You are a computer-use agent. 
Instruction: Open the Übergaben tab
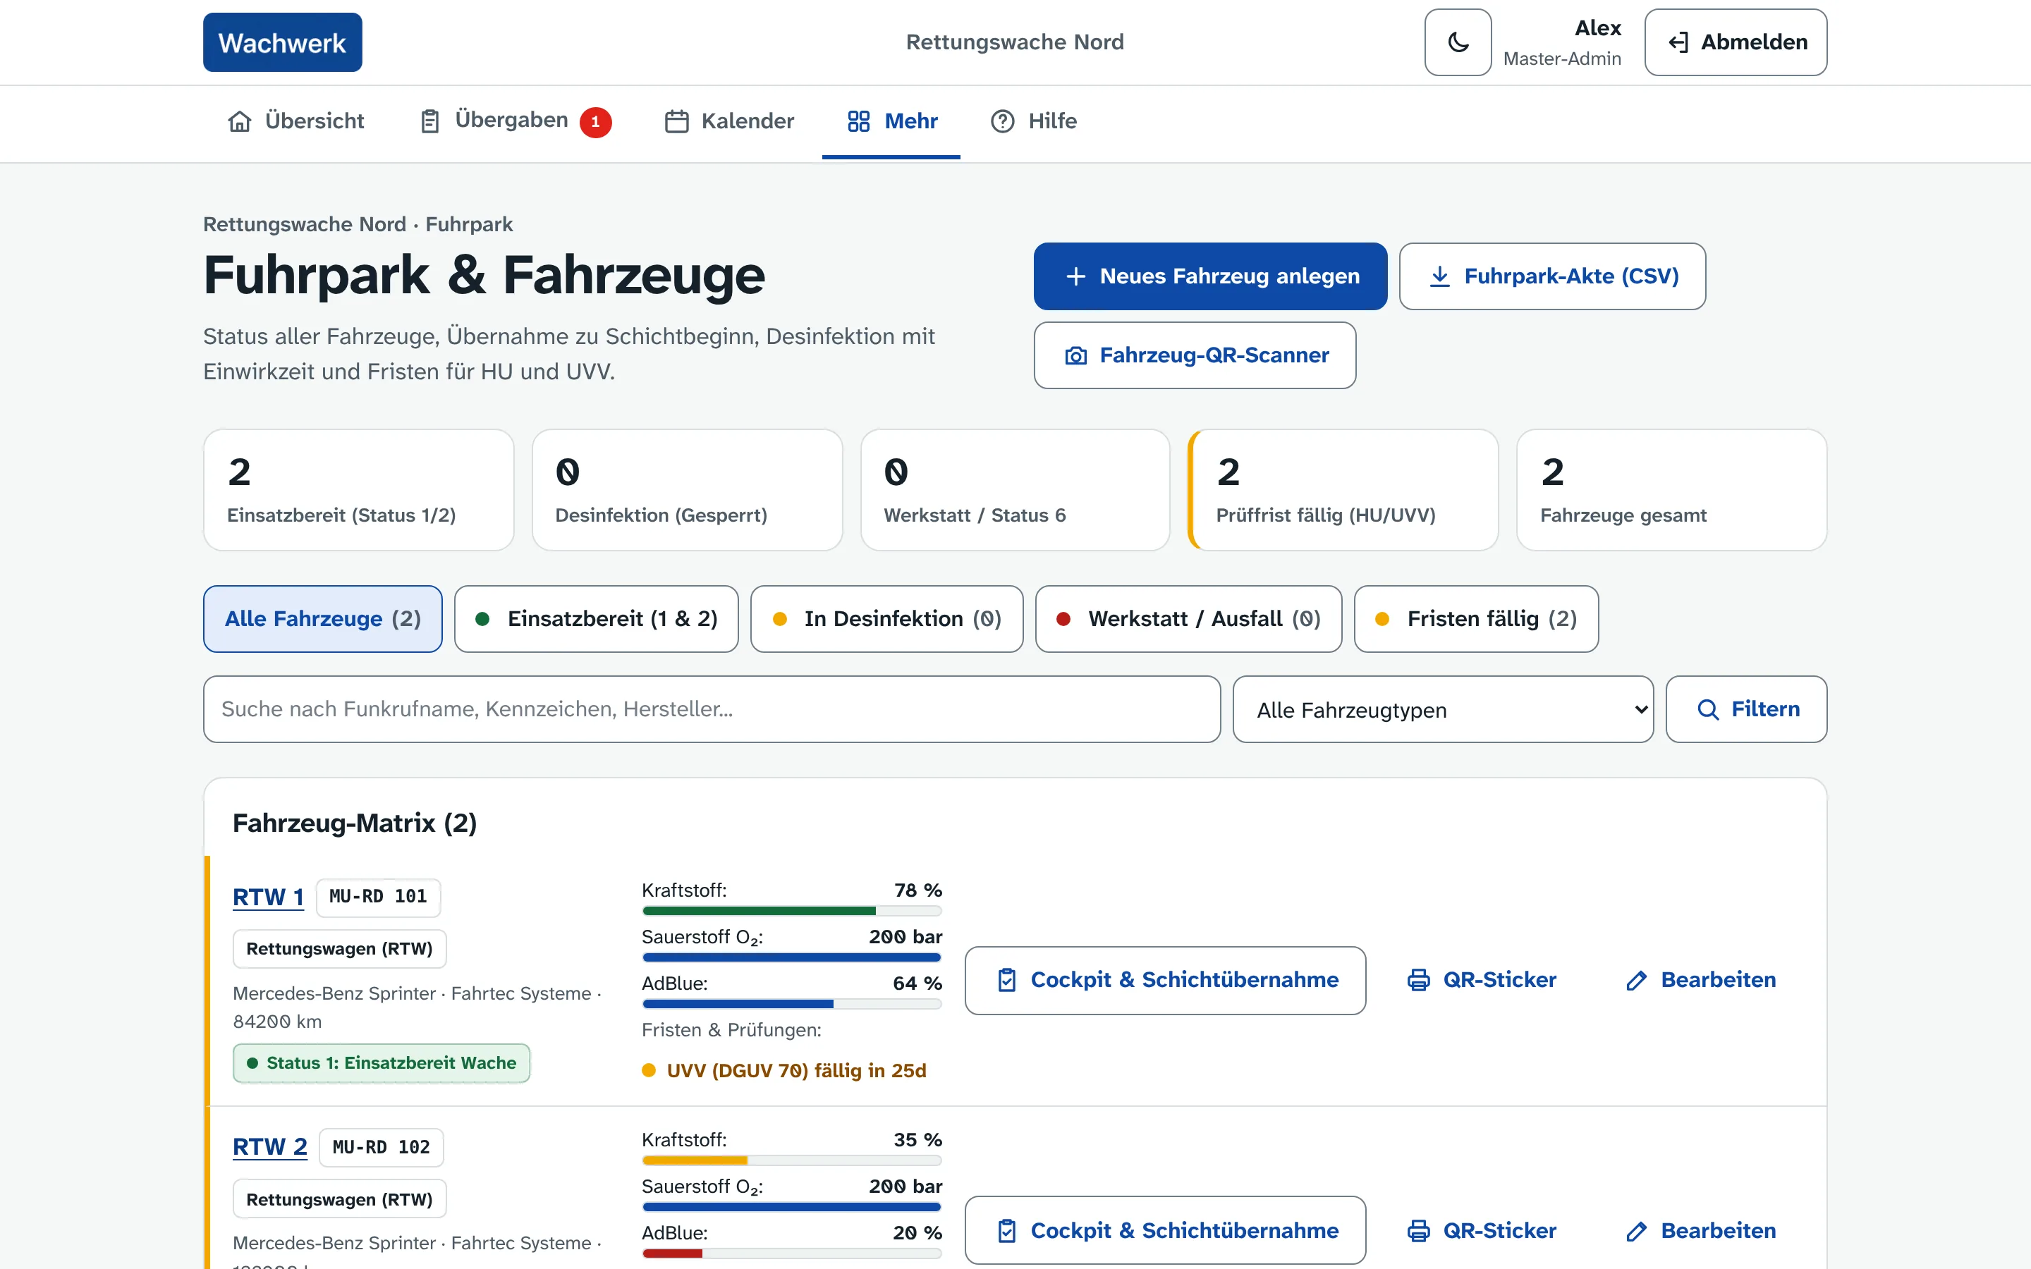pos(516,121)
